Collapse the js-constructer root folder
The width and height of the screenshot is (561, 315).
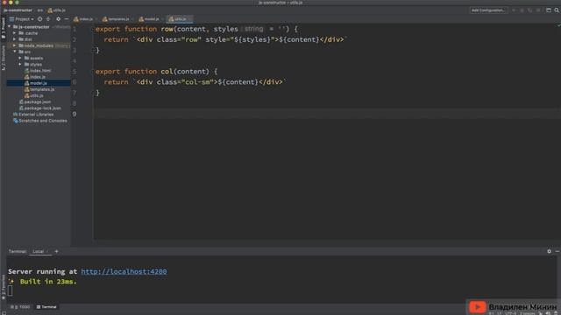[x=10, y=27]
